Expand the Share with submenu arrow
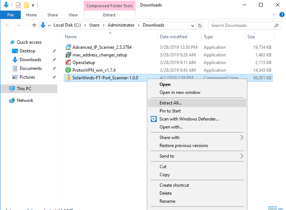The height and width of the screenshot is (210, 286). click(242, 138)
